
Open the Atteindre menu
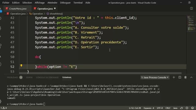pyautogui.click(x=52, y=3)
